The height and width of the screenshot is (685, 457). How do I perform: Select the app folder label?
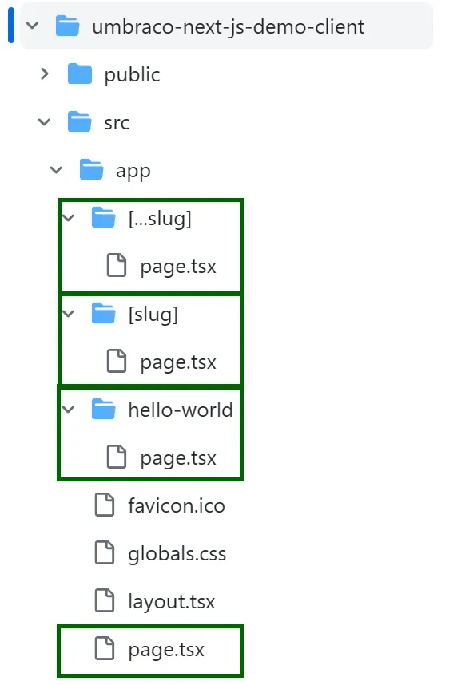(133, 171)
